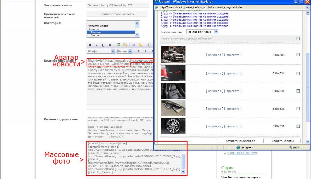This screenshot has width=311, height=179.
Task: Click the Internet zone globe icon
Action: pos(238,147)
